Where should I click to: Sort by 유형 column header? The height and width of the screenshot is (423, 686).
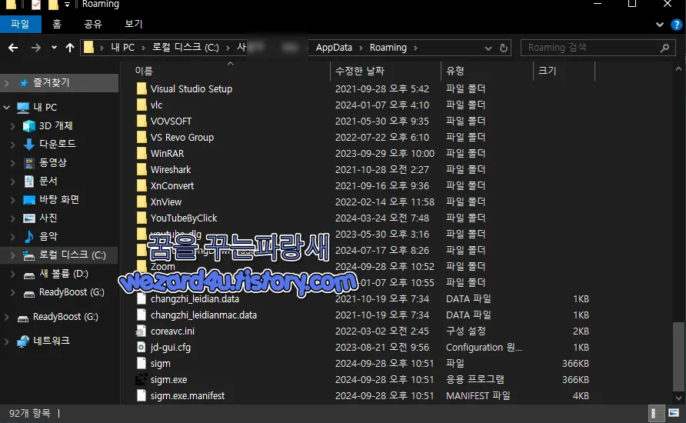(455, 71)
